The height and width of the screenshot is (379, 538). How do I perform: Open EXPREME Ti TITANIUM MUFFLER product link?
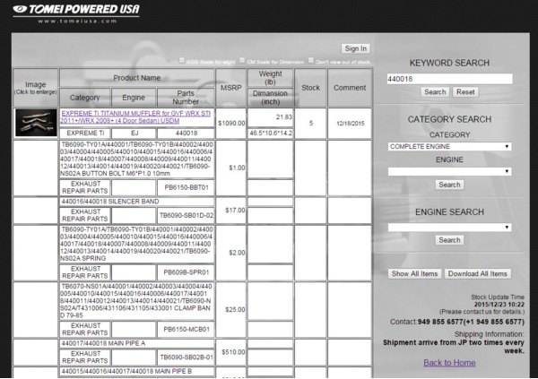(x=135, y=117)
